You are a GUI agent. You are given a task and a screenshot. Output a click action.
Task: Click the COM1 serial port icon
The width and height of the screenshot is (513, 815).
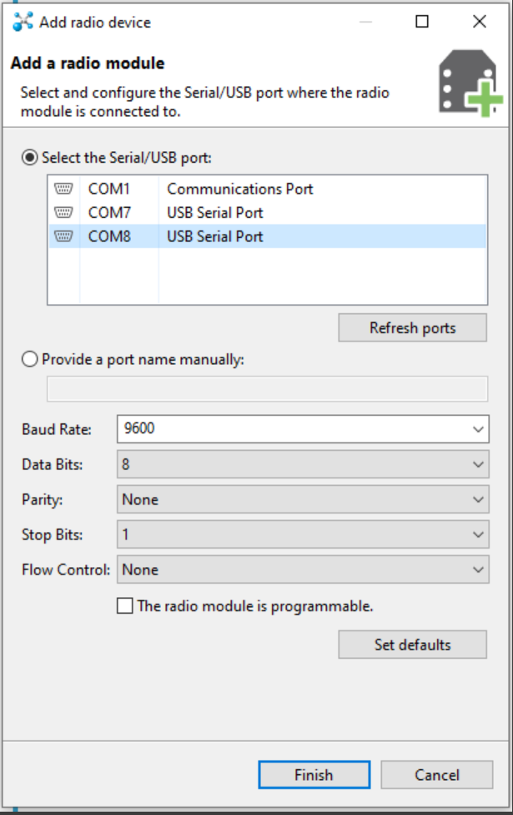coord(63,189)
